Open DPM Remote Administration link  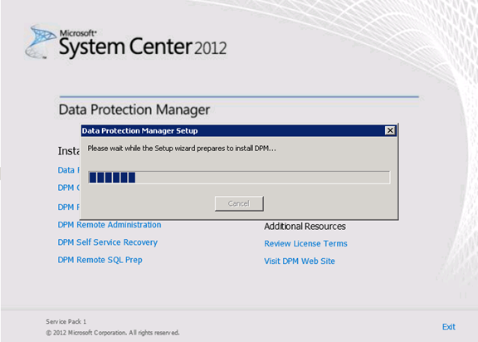click(x=110, y=225)
